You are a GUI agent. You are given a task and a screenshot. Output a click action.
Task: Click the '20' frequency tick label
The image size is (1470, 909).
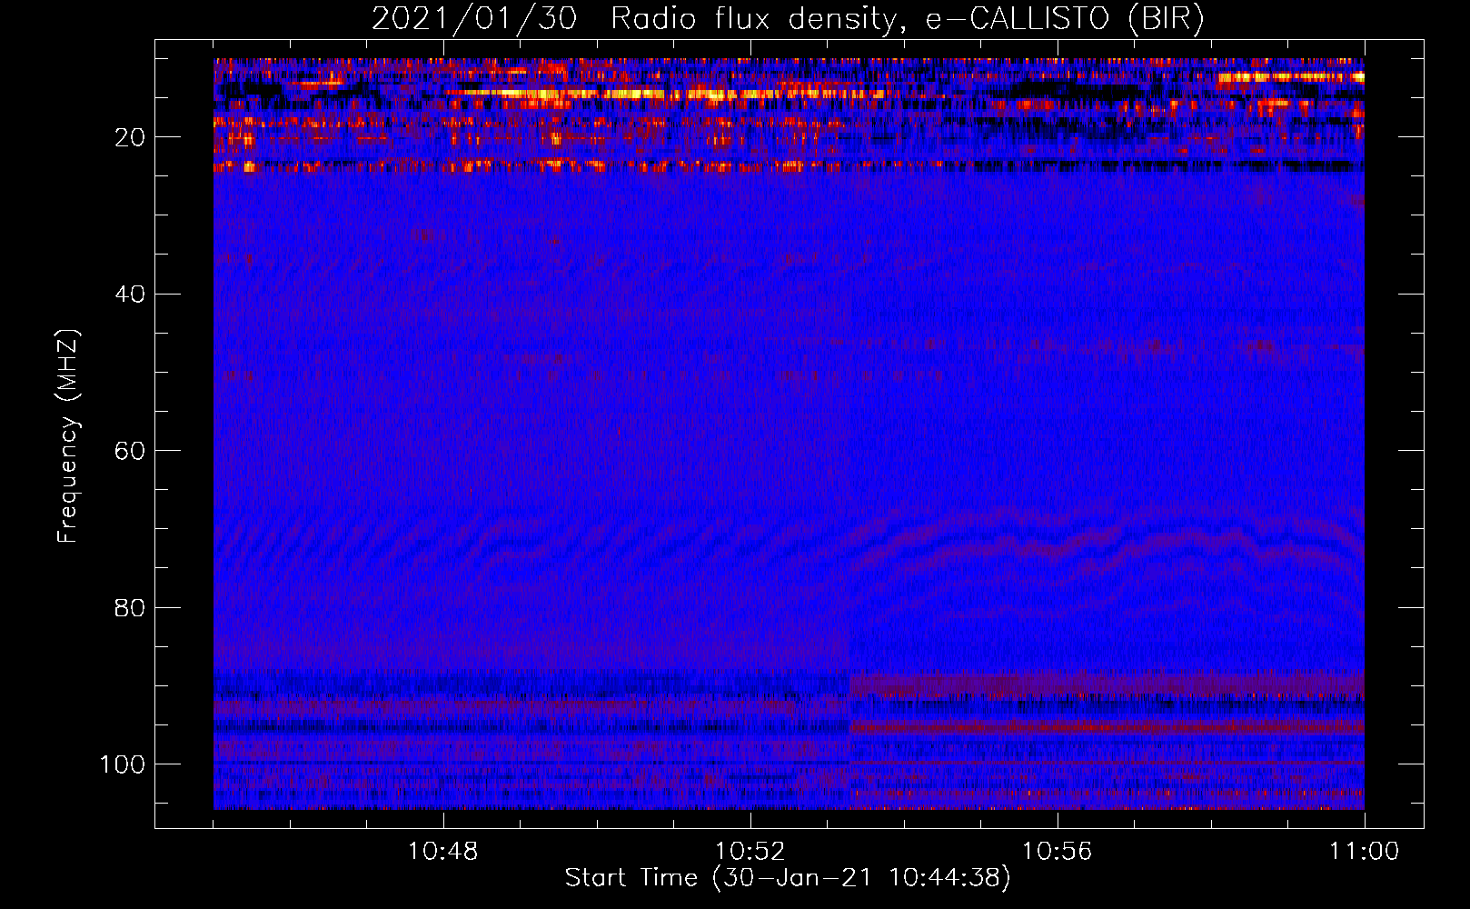[x=131, y=137]
